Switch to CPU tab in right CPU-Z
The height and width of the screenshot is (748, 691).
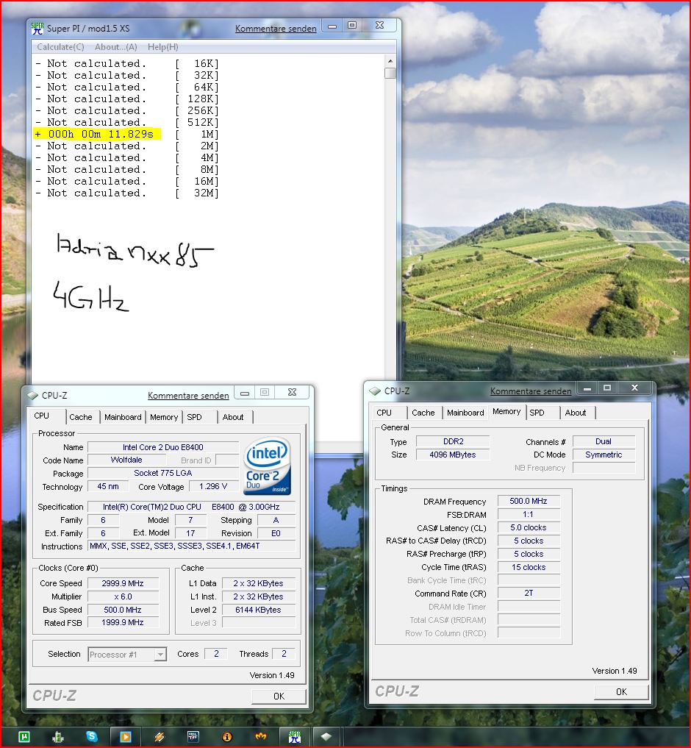[384, 413]
